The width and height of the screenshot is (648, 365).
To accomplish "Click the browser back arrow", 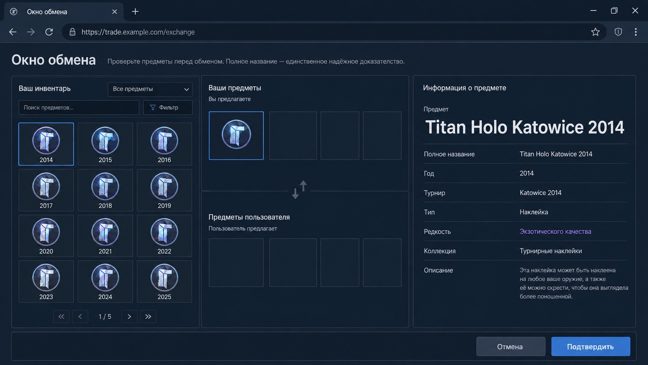I will click(13, 32).
